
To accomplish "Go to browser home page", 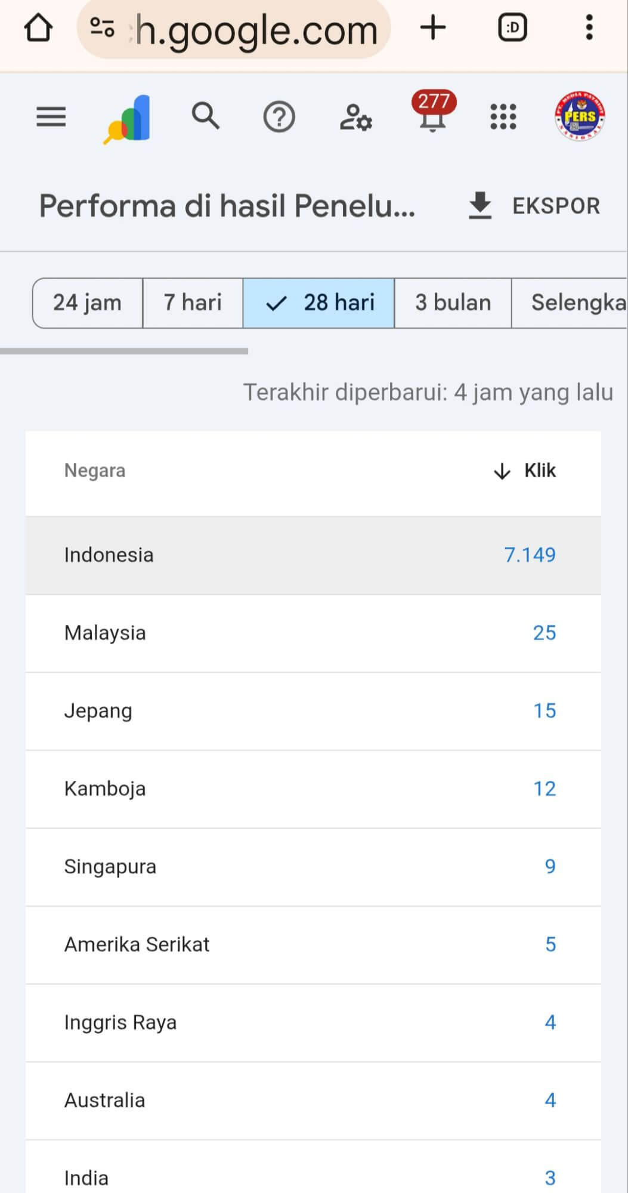I will [39, 28].
